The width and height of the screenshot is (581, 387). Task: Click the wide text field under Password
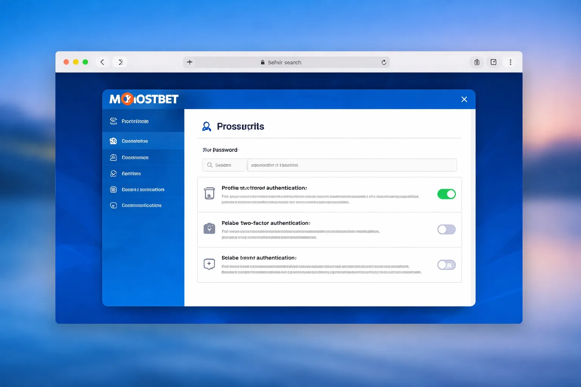click(x=352, y=165)
